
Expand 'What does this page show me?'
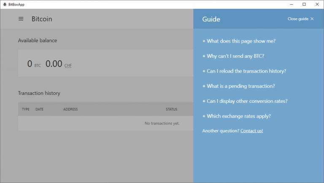click(239, 41)
